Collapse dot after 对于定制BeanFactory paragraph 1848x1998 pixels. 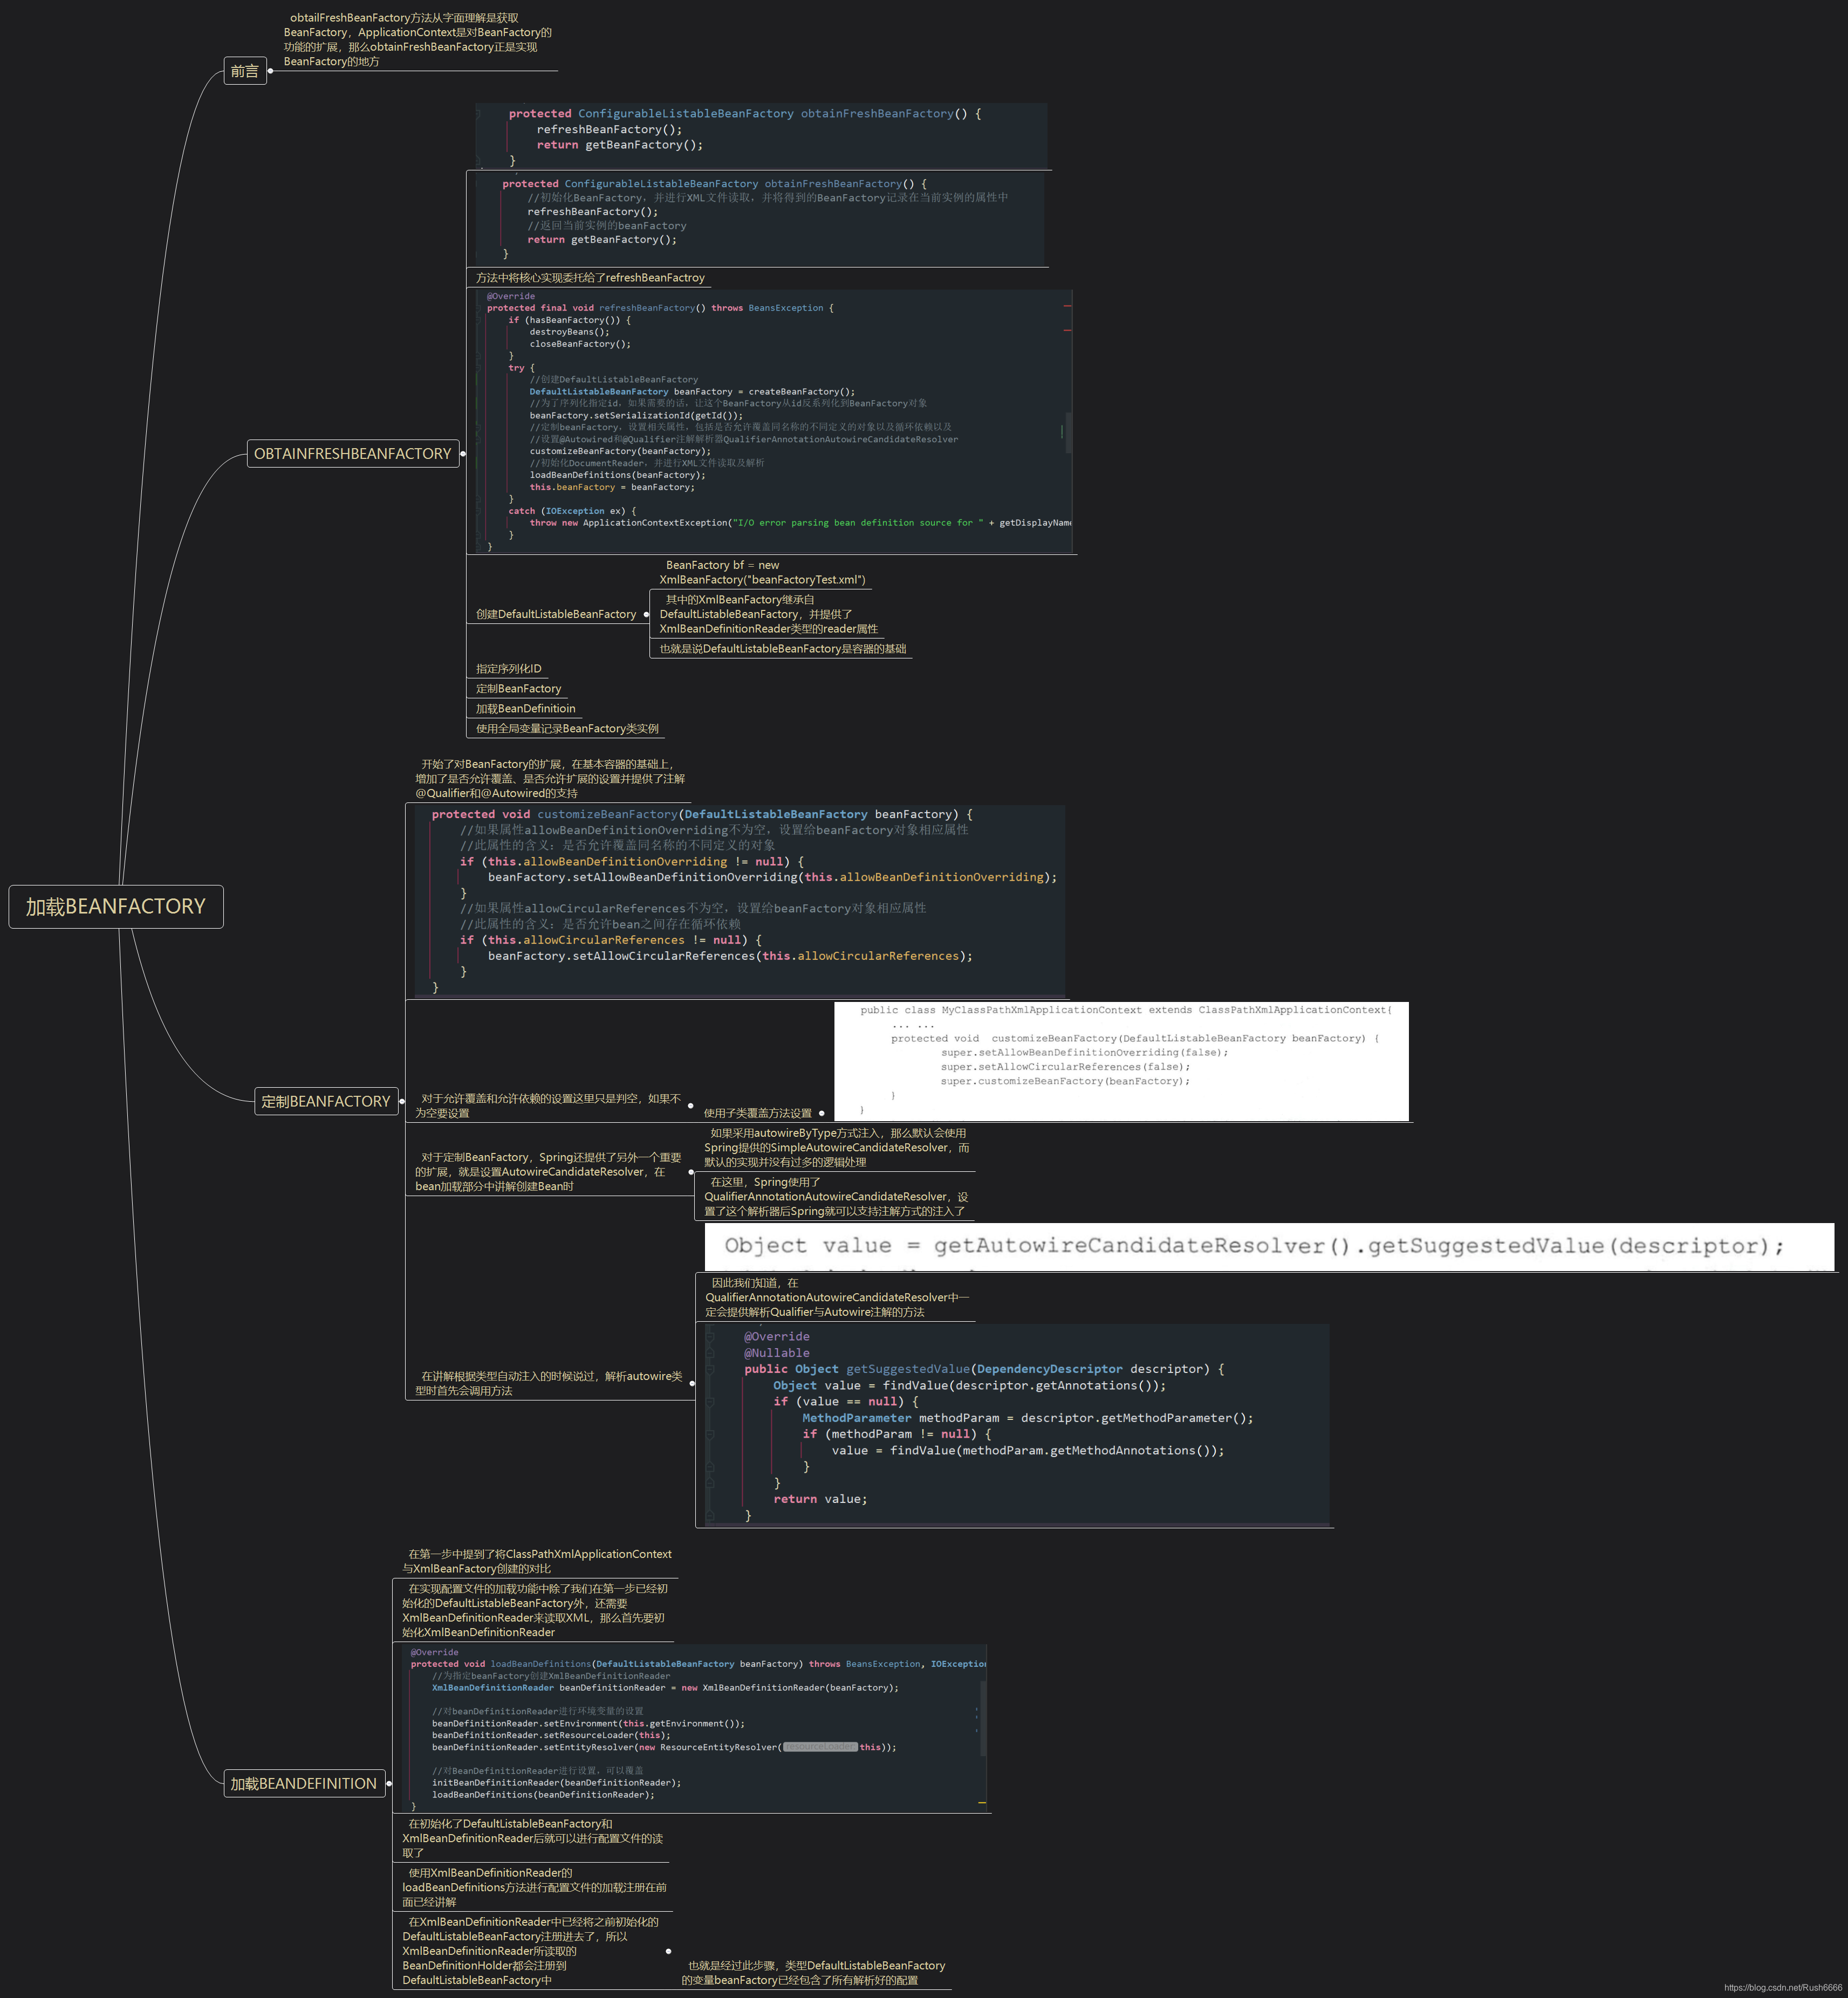tap(691, 1171)
